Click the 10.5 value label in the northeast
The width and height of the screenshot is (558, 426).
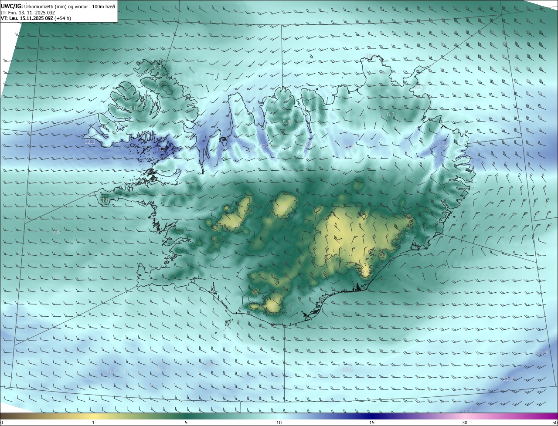(x=419, y=88)
